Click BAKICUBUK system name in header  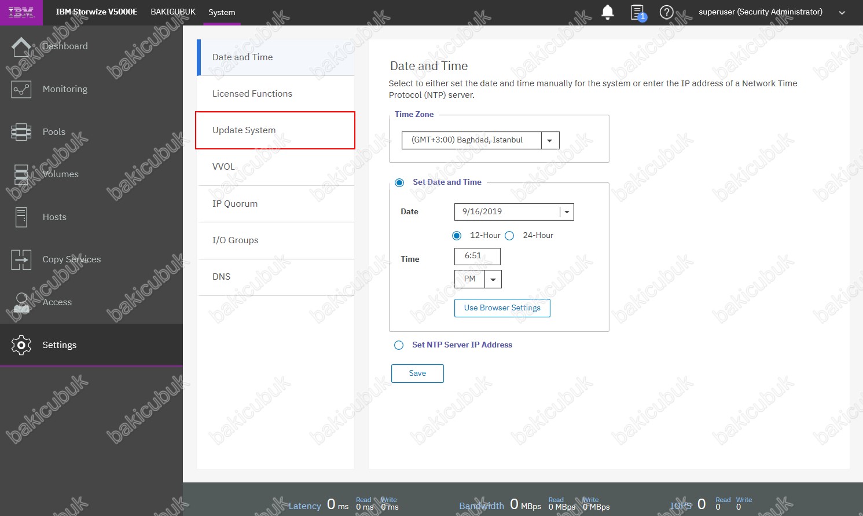[173, 12]
